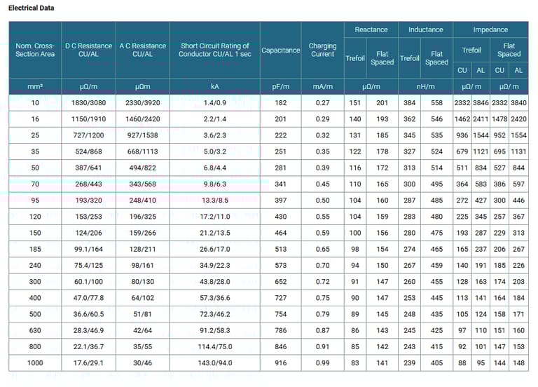Click the pF/m unit cell

(280, 86)
